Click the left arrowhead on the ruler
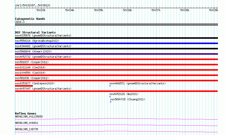This screenshot has width=225, height=135. (16, 8)
